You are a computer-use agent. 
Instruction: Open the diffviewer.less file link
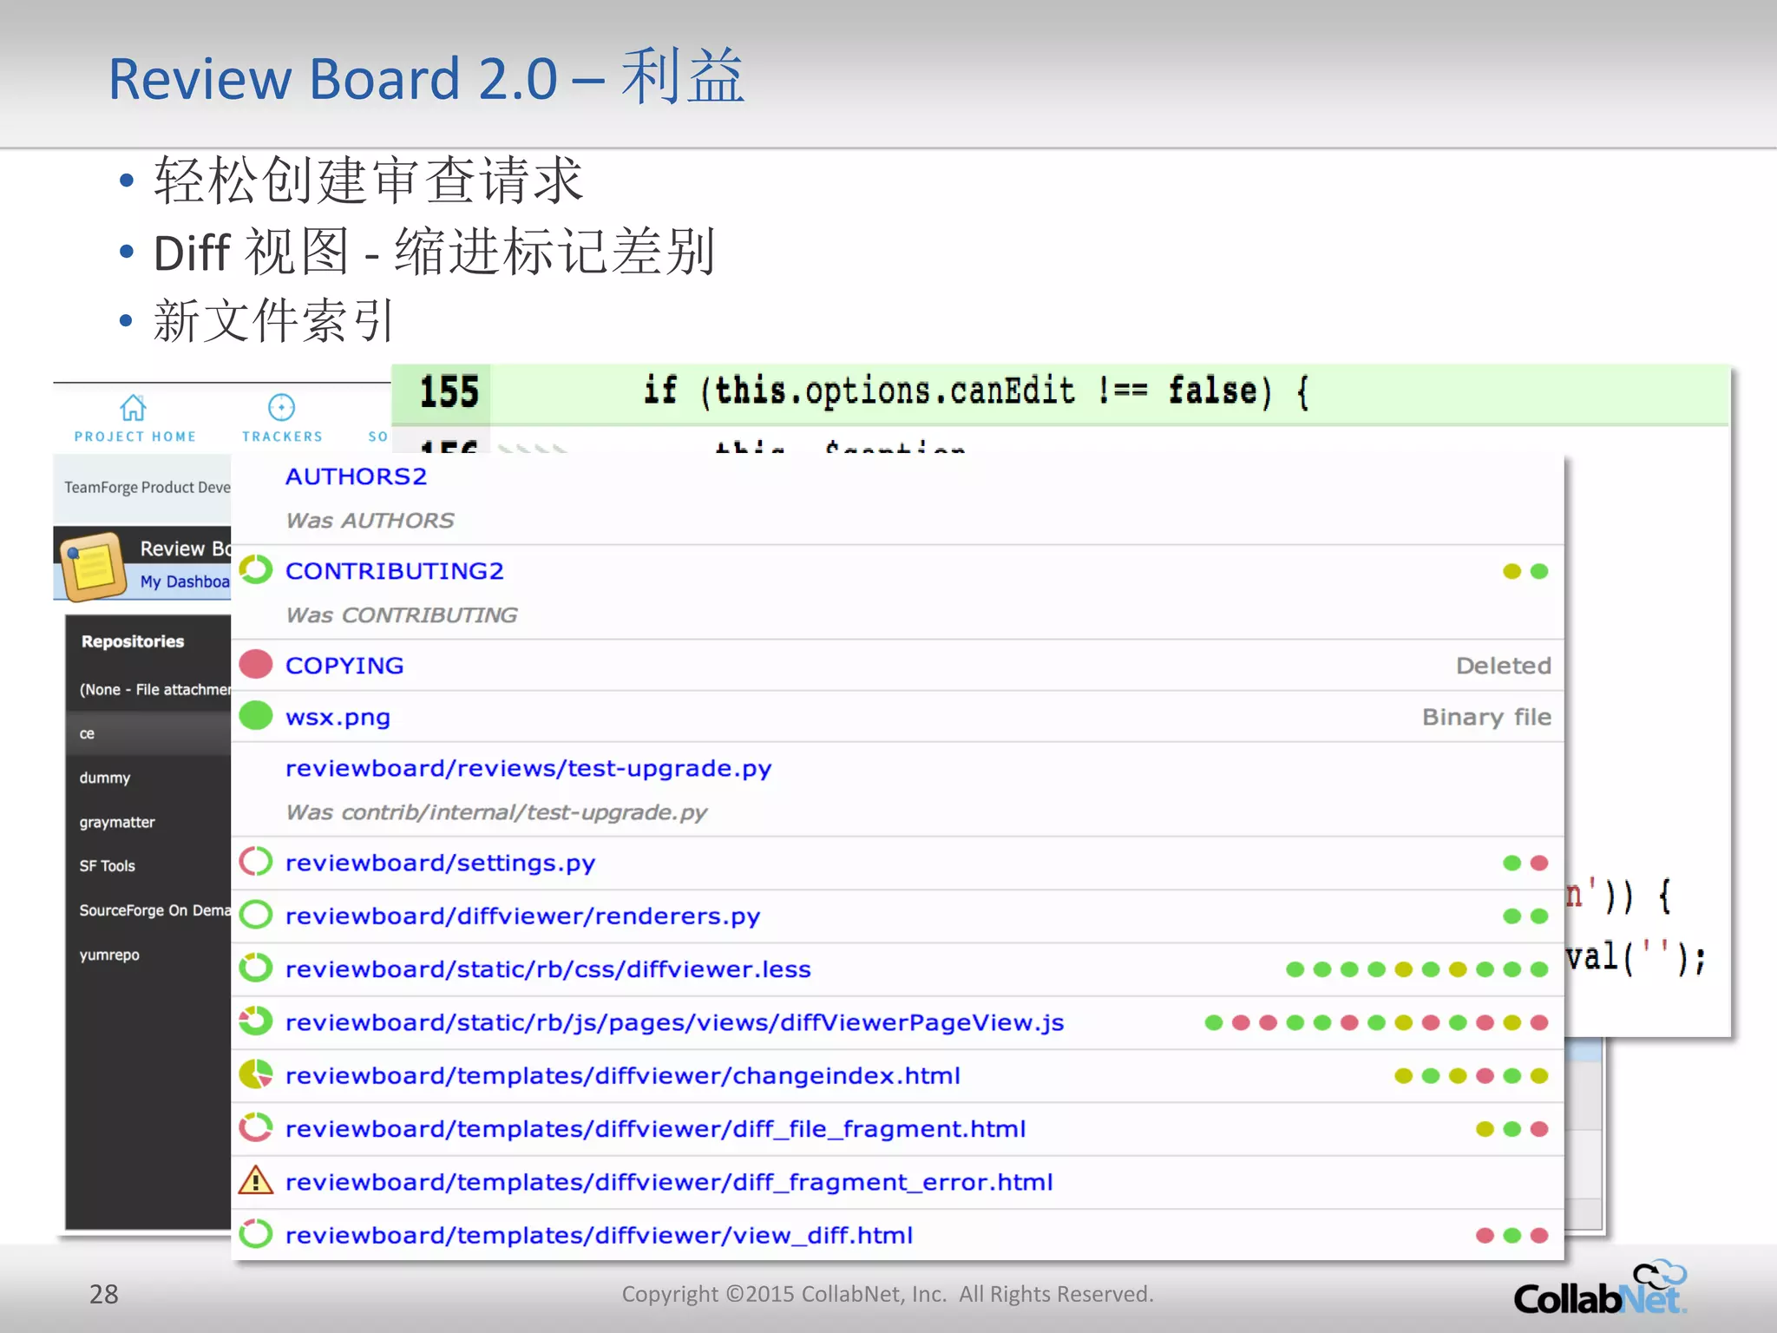point(548,969)
